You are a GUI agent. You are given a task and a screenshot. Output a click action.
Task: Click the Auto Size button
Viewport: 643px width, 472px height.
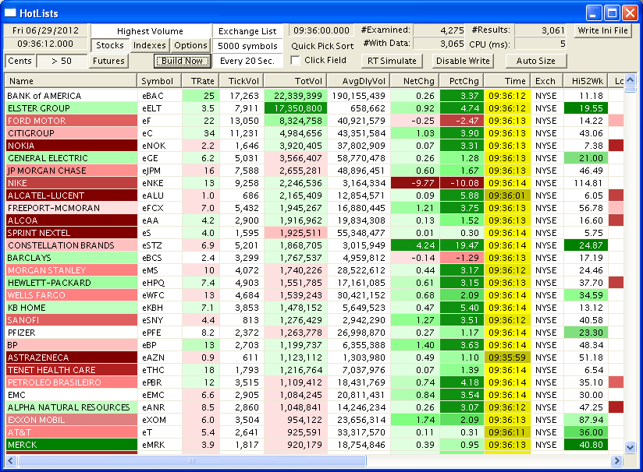pos(536,61)
